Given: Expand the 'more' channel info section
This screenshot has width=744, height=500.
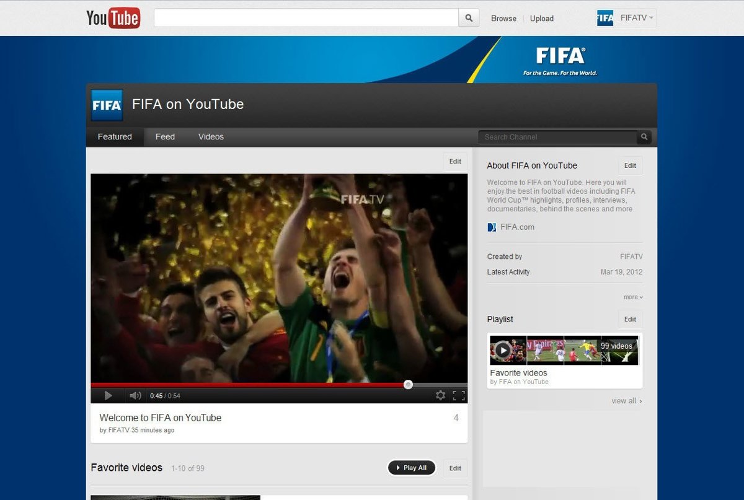Looking at the screenshot, I should 632,297.
